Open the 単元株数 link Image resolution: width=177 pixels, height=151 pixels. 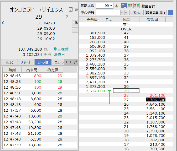(61, 49)
